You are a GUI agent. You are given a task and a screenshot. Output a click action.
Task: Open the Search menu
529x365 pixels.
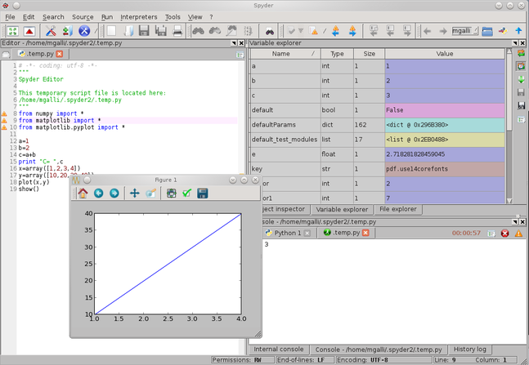(x=53, y=17)
